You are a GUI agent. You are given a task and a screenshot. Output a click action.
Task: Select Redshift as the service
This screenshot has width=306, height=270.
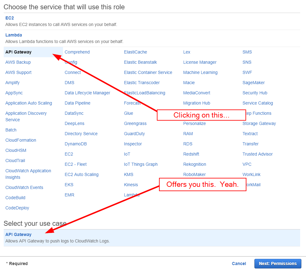click(191, 154)
